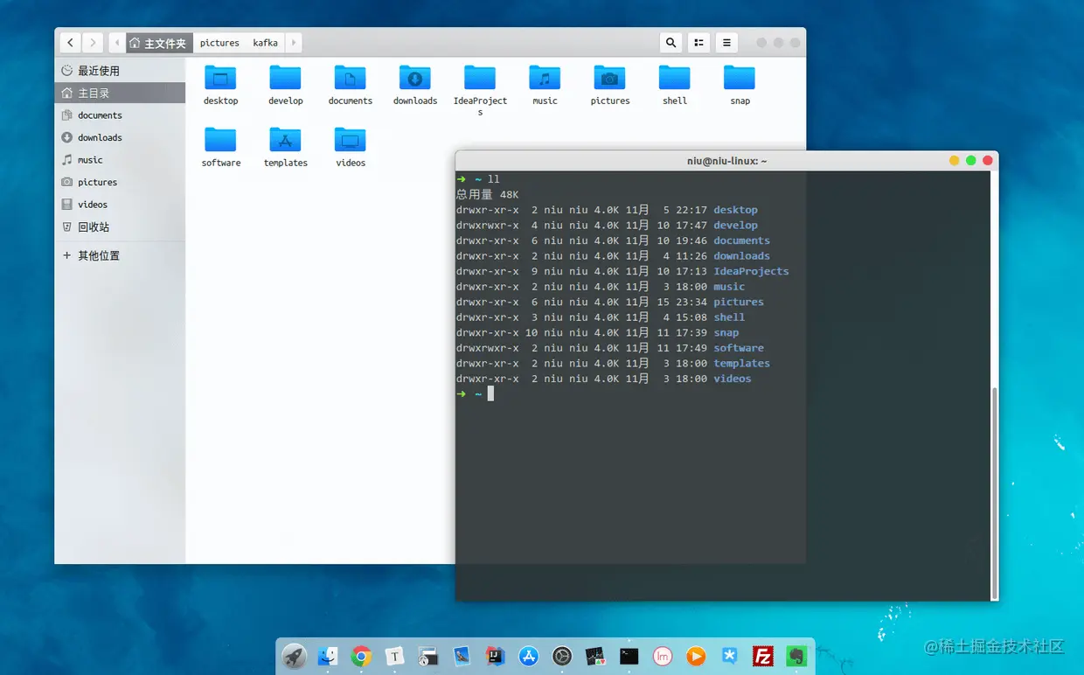This screenshot has width=1084, height=675.
Task: Open IntelliJ IDEA from the dock
Action: (x=495, y=656)
